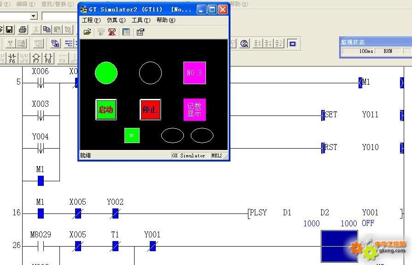Screen dimensions: 412x265
Task: Click the grayed telephone communication icon in GT Simulator2
Action: (101, 32)
